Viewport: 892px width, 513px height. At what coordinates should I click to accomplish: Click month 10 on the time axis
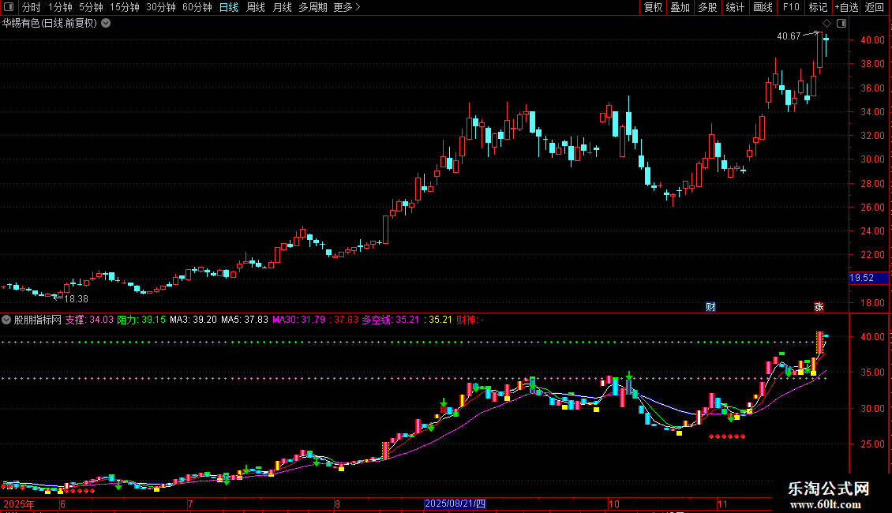coord(613,504)
